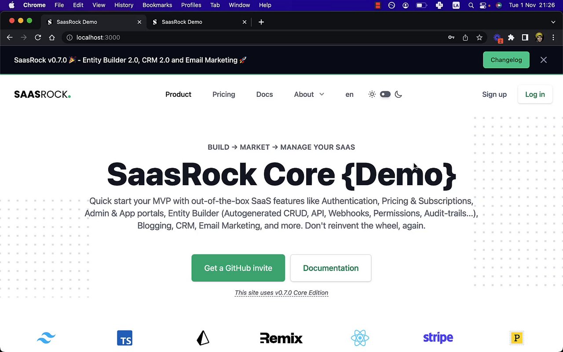The image size is (563, 352).
Task: Click the Prisma logo
Action: click(x=203, y=338)
